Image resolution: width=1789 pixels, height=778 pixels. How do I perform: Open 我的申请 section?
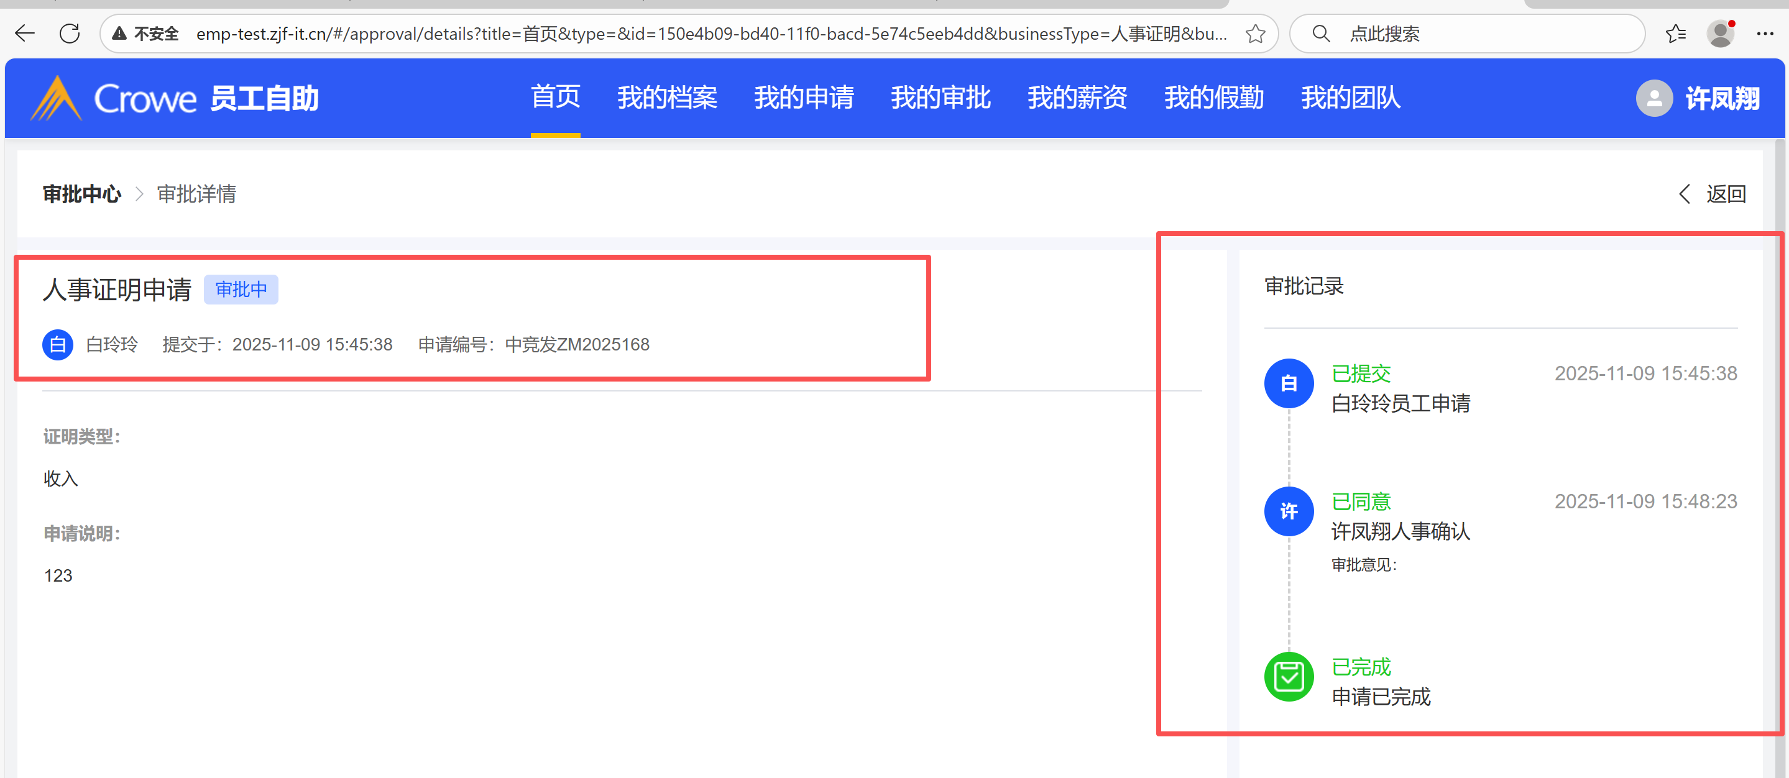point(804,98)
